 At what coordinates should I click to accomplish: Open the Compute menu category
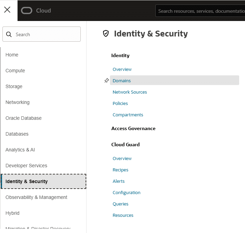pos(15,71)
